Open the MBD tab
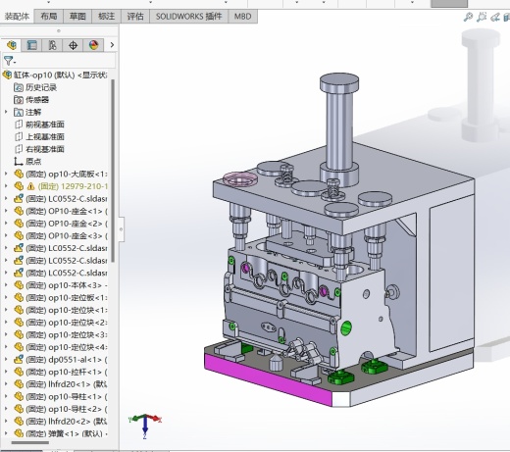The width and height of the screenshot is (510, 452). (x=242, y=17)
